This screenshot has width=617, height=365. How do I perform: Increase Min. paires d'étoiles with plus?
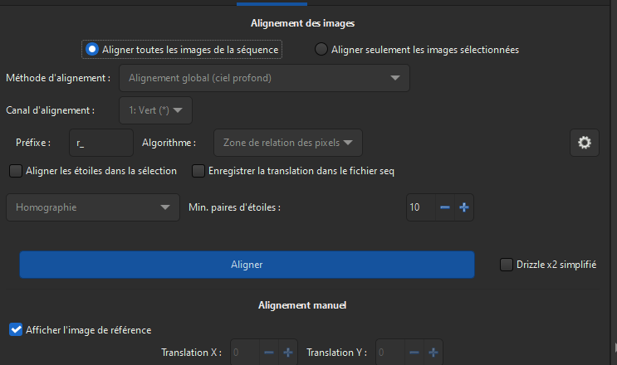(x=464, y=207)
